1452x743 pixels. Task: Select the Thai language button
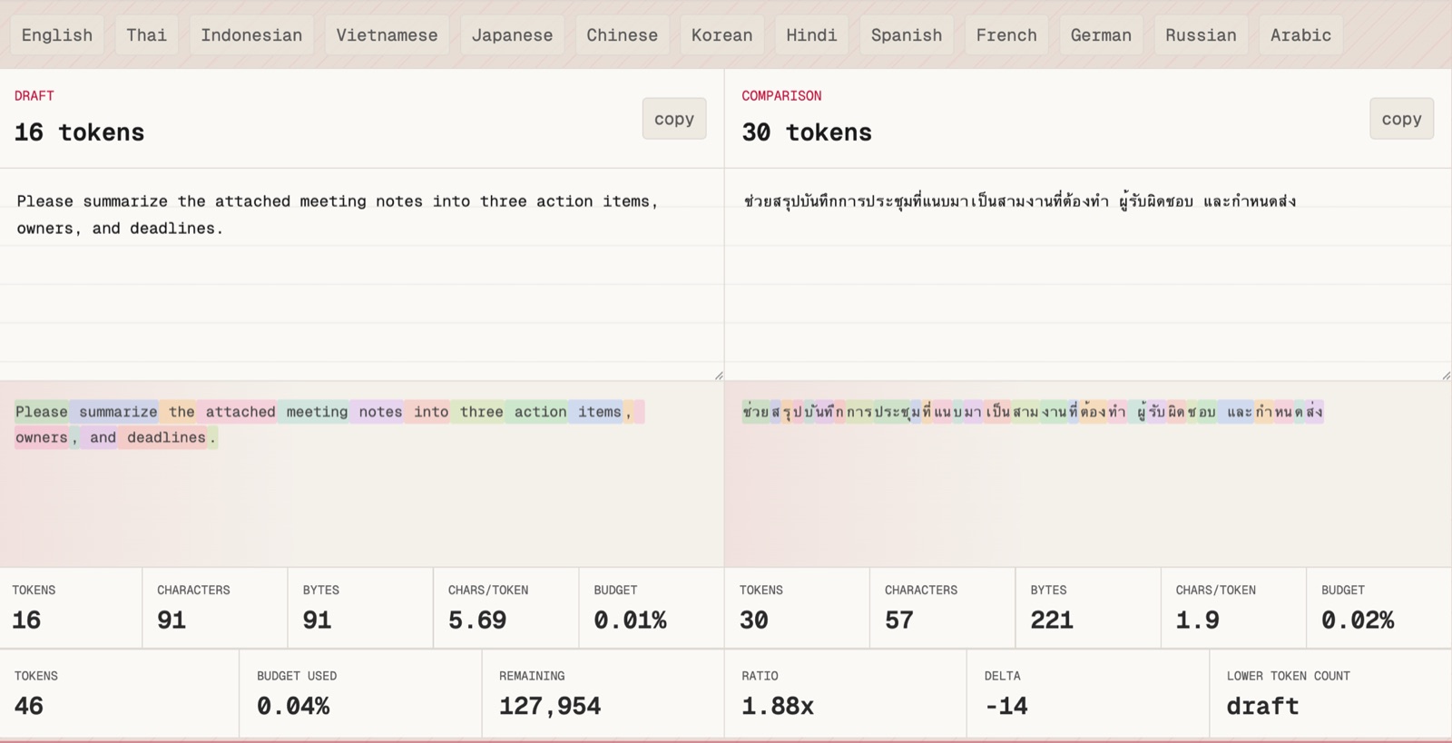point(146,35)
